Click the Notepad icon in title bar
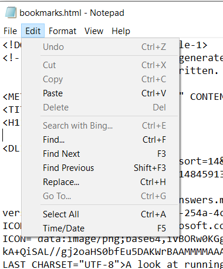223x269 pixels. [11, 12]
